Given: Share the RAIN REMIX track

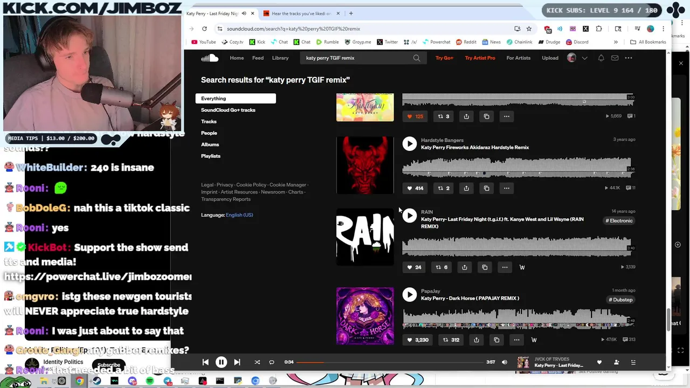Looking at the screenshot, I should [x=464, y=267].
